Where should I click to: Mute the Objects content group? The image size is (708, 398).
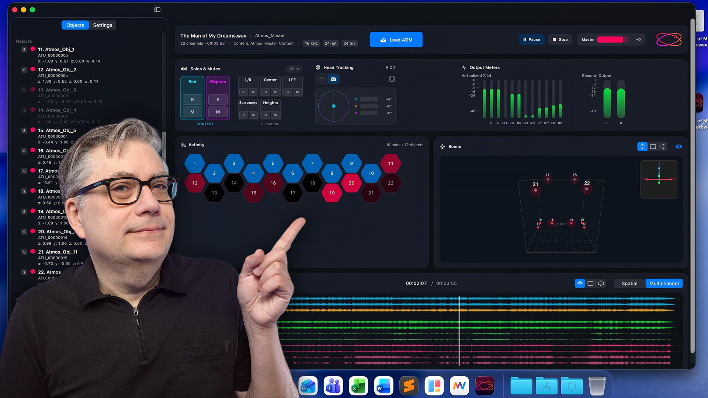tap(218, 112)
